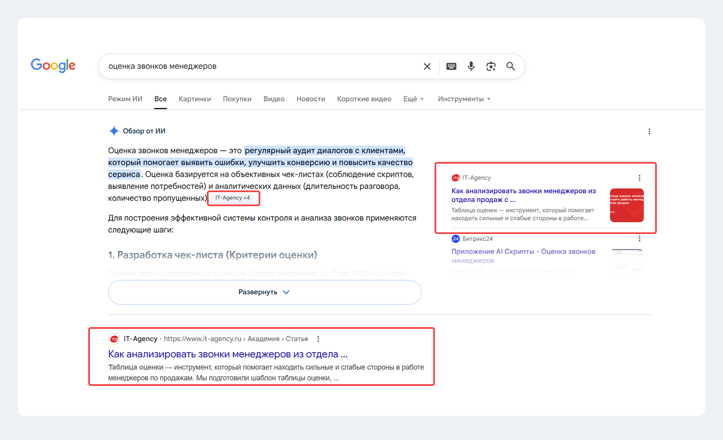Open three-dot menu beside it-agency.ru result URL
This screenshot has height=440, width=723.
click(x=318, y=339)
